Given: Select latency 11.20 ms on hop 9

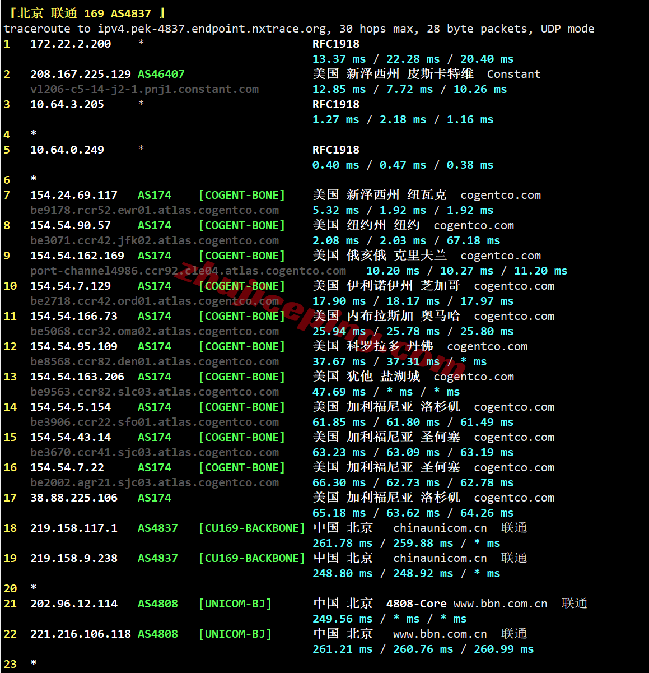Looking at the screenshot, I should pyautogui.click(x=541, y=271).
